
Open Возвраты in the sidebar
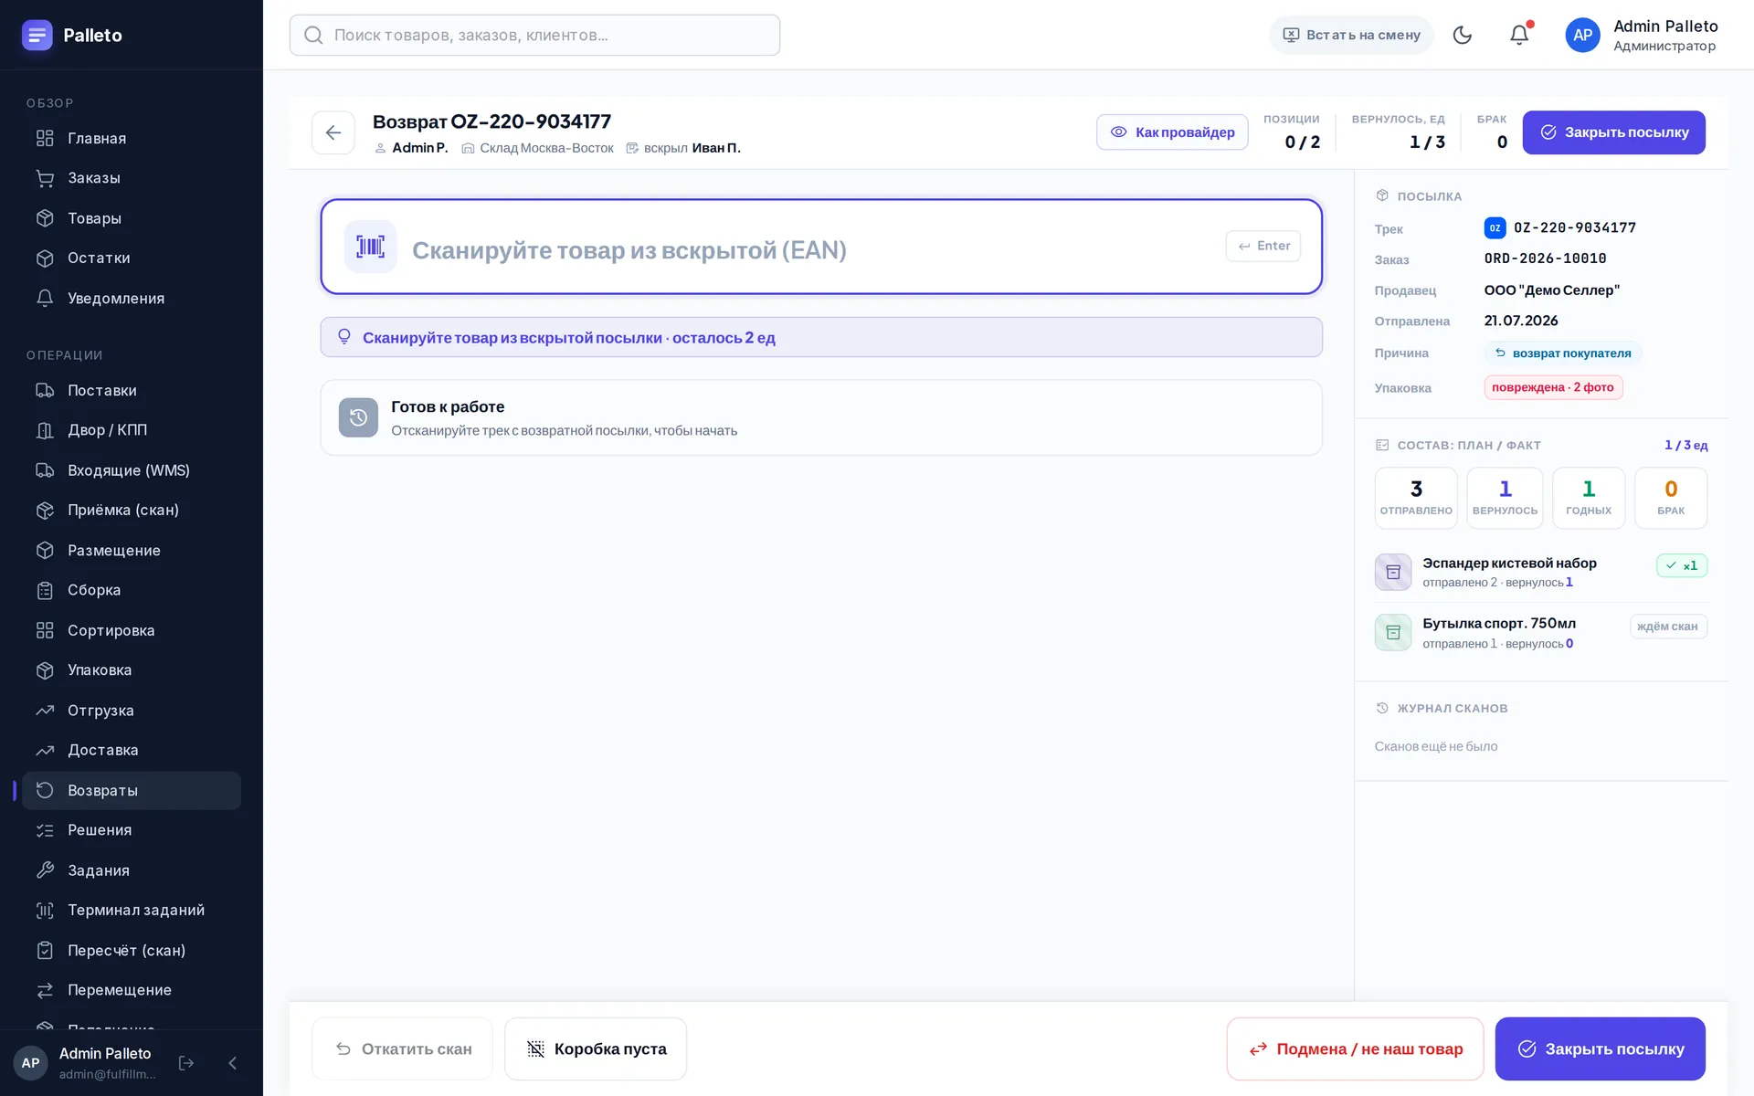132,790
